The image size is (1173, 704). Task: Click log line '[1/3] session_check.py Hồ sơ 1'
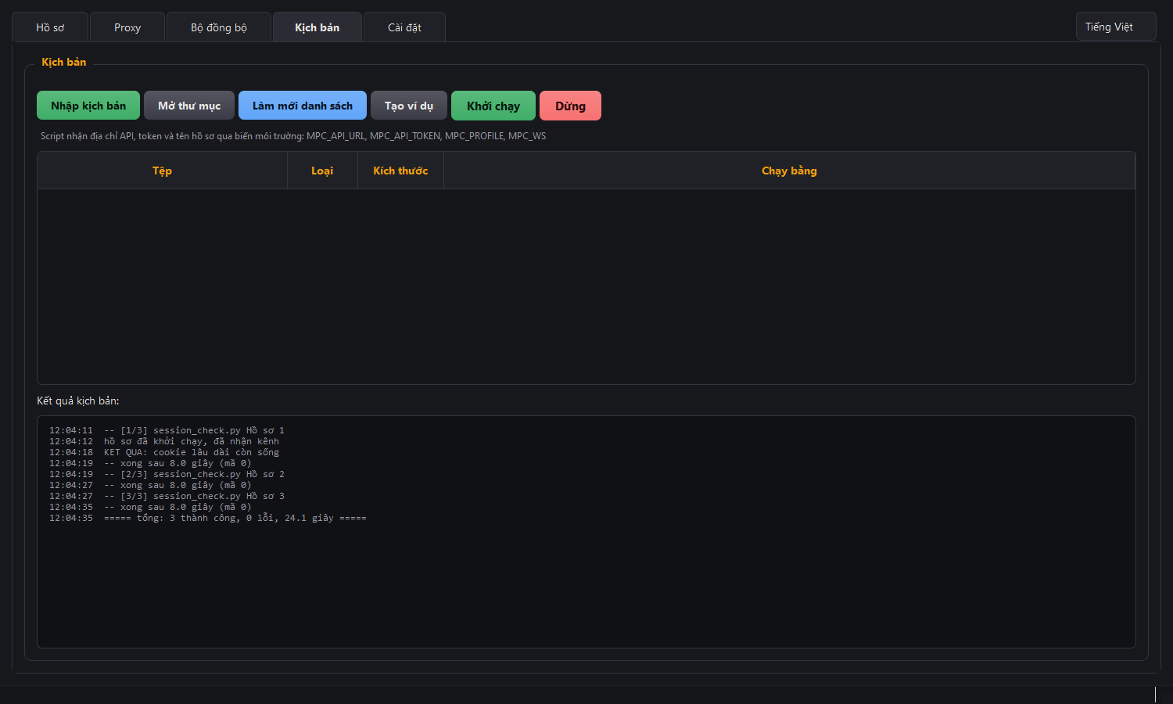point(167,430)
